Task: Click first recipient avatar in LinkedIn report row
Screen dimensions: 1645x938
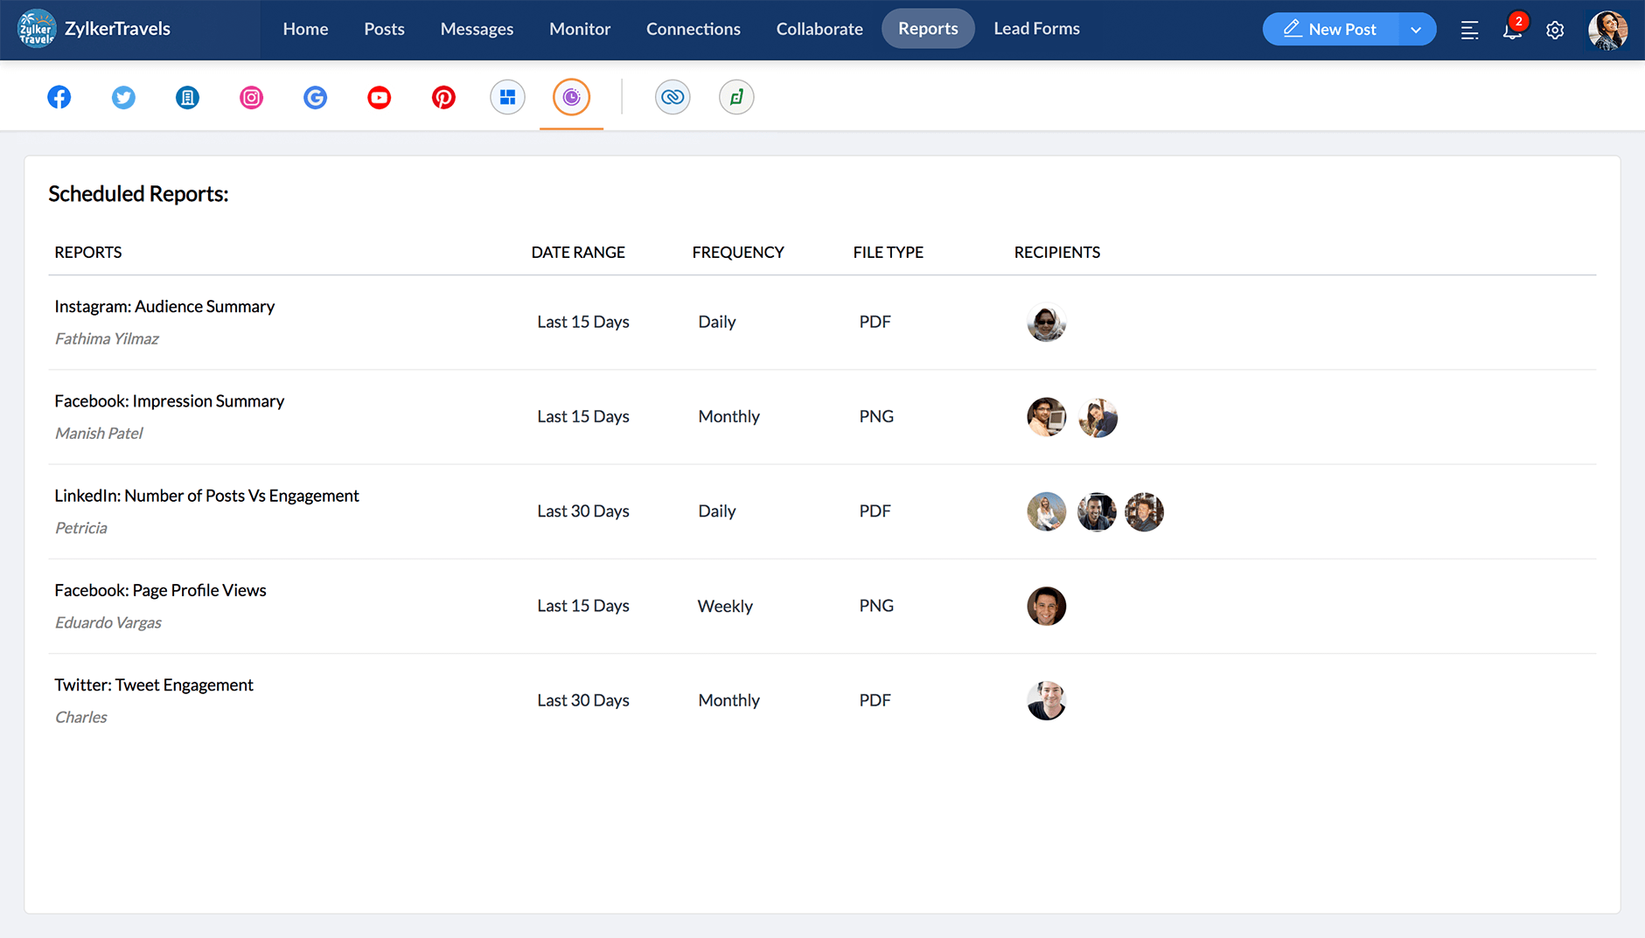Action: click(1046, 511)
